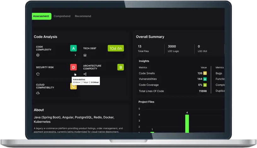Click the green B Architecture Complexity grade
This screenshot has width=257, height=148.
(x=121, y=67)
